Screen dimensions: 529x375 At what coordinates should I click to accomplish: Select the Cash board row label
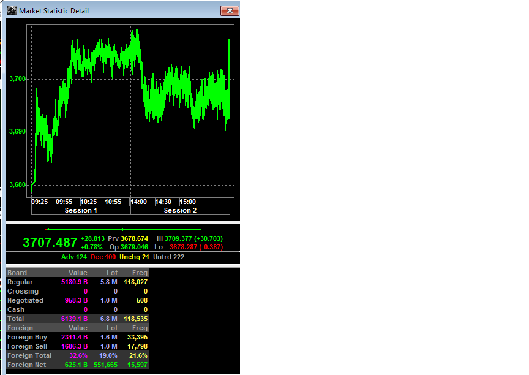click(x=16, y=309)
